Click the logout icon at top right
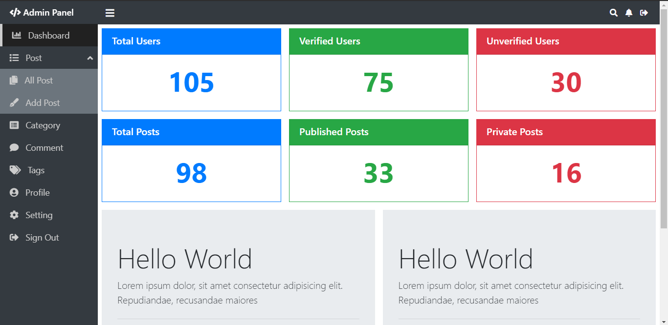This screenshot has width=668, height=325. [644, 12]
